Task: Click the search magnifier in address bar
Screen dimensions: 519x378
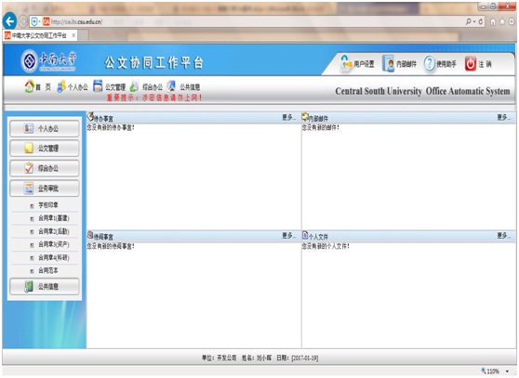Action: point(469,21)
